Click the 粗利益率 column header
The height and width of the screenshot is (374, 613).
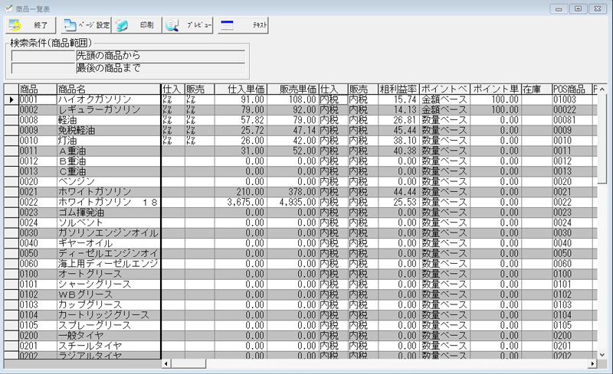point(398,89)
